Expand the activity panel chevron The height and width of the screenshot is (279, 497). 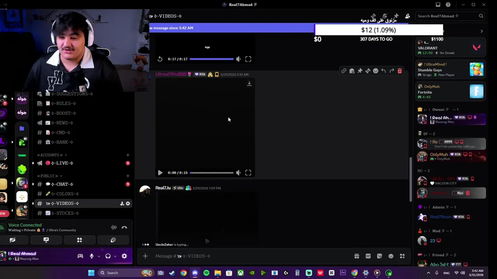pos(481,31)
